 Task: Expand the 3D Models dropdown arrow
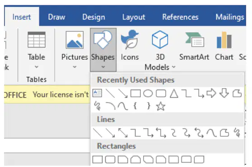click(x=174, y=67)
